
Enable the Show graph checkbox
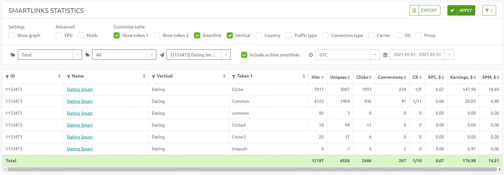(x=12, y=35)
